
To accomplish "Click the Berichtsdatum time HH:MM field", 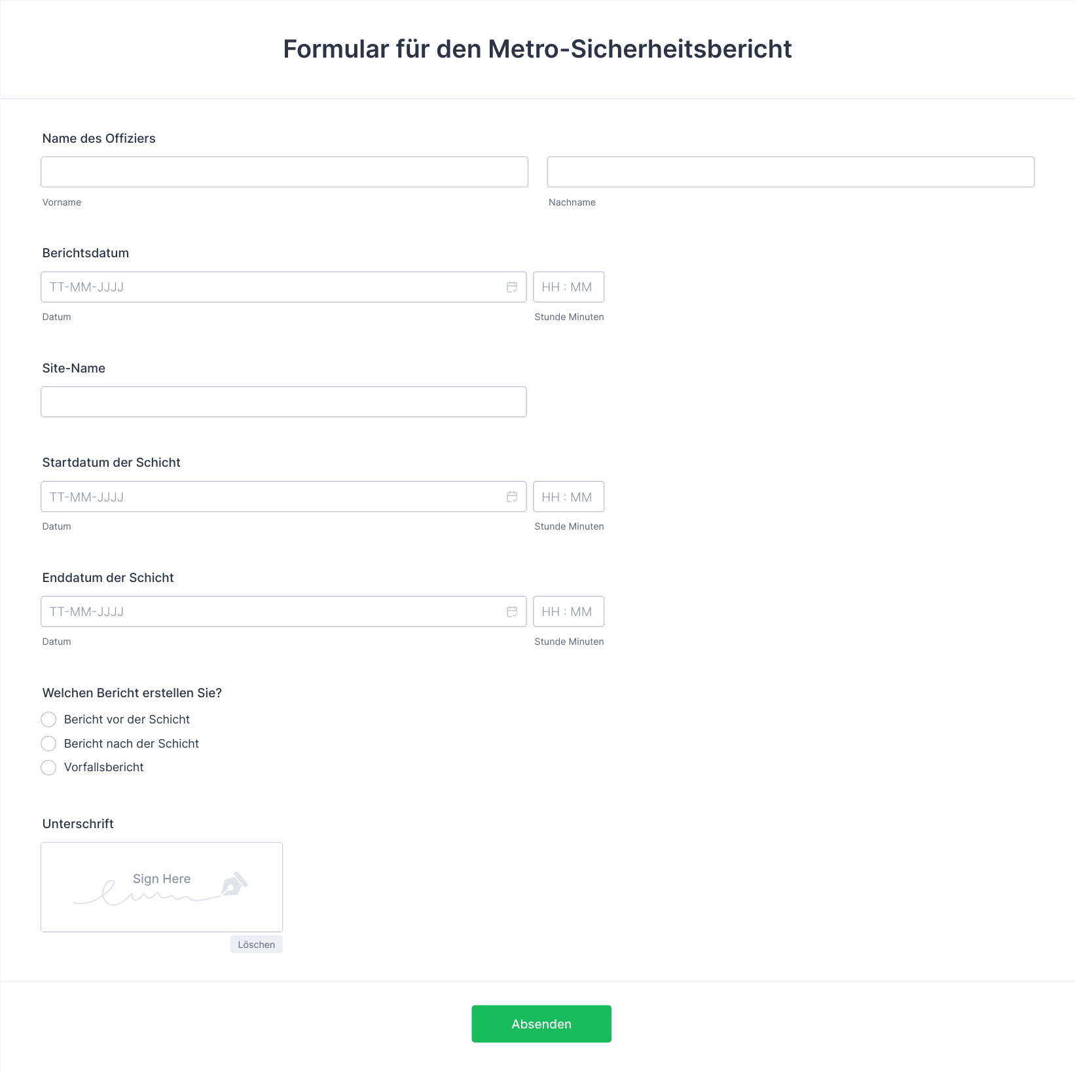I will (568, 287).
